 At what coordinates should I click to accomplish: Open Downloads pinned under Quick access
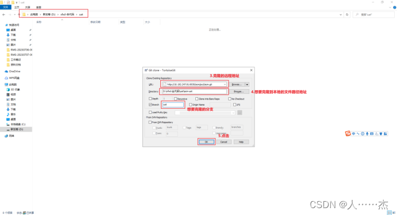point(13,35)
